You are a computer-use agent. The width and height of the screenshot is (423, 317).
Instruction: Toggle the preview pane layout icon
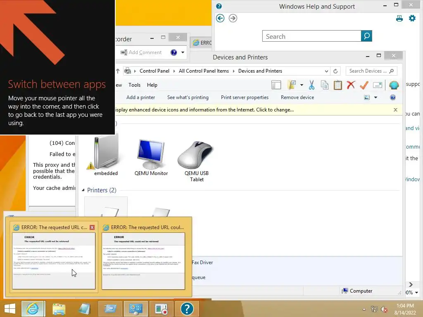point(276,85)
